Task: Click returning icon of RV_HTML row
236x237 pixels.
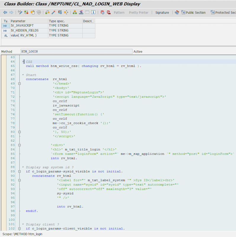Action: coord(6,36)
